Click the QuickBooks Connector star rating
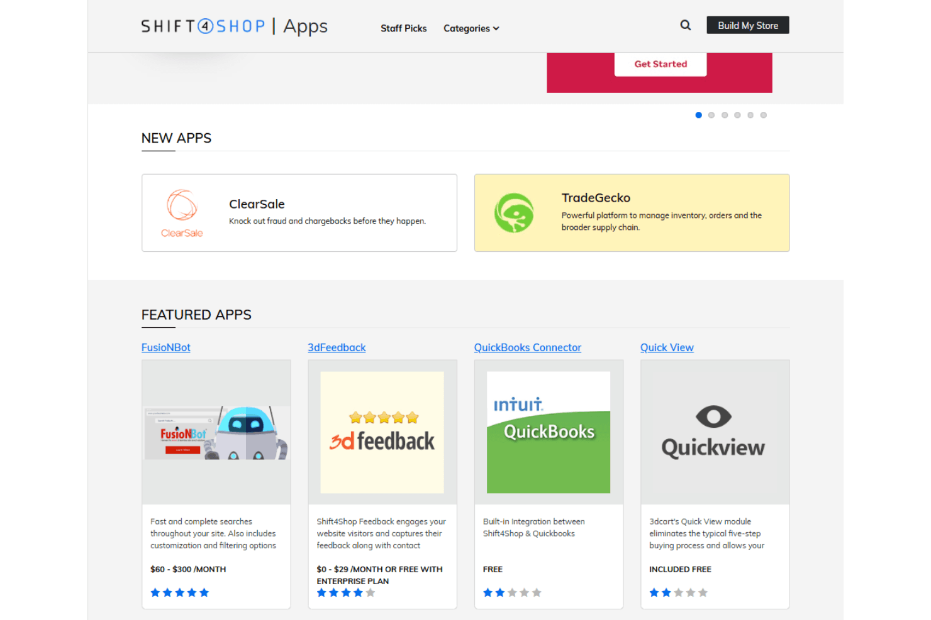This screenshot has height=620, width=931. [x=512, y=592]
